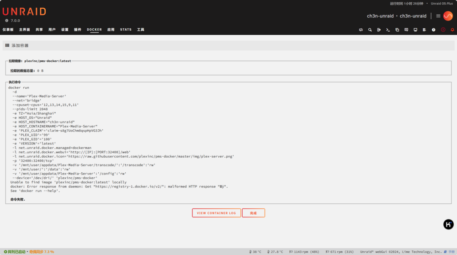The image size is (457, 255).
Task: Click the 命令失败 command failed text
Action: (18, 199)
